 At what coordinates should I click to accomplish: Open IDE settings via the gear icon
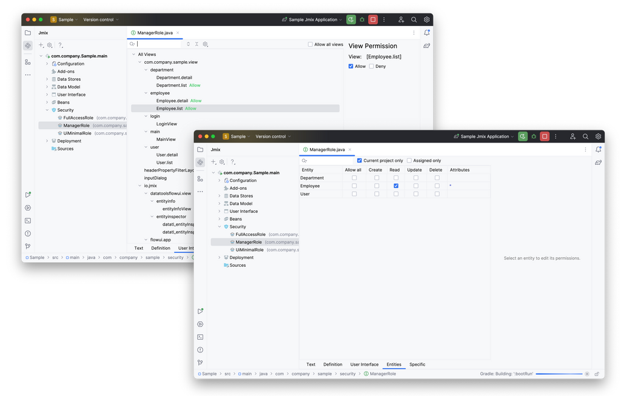(x=599, y=136)
